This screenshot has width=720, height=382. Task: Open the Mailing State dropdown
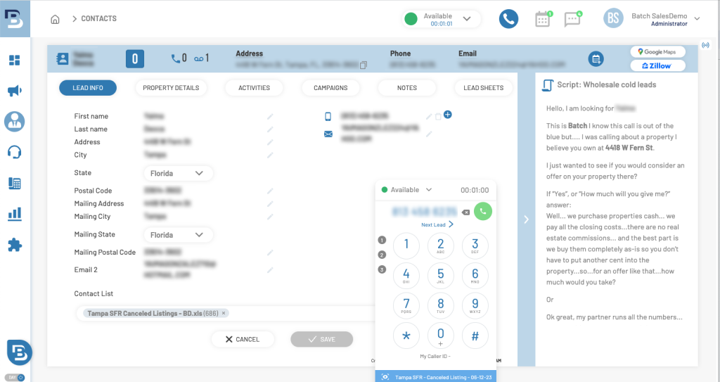pos(178,235)
